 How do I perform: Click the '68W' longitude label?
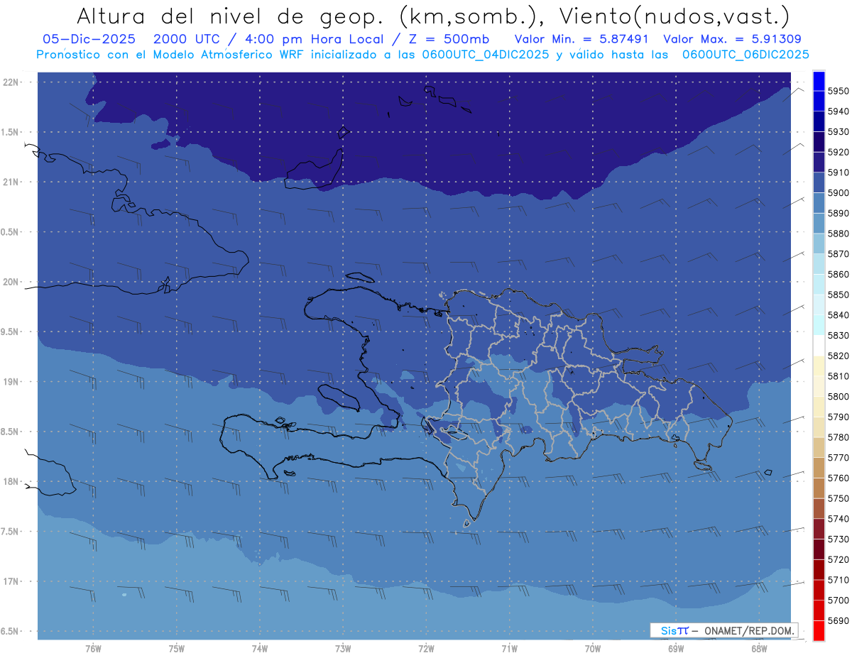click(759, 648)
